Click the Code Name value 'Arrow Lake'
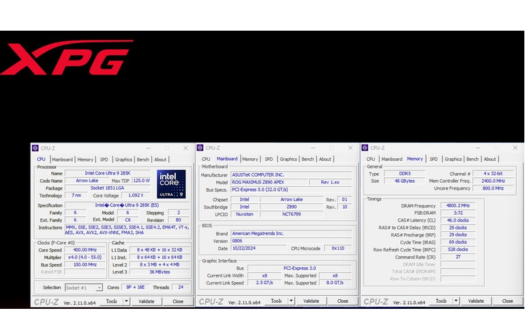This screenshot has height=330, width=525. pyautogui.click(x=87, y=181)
